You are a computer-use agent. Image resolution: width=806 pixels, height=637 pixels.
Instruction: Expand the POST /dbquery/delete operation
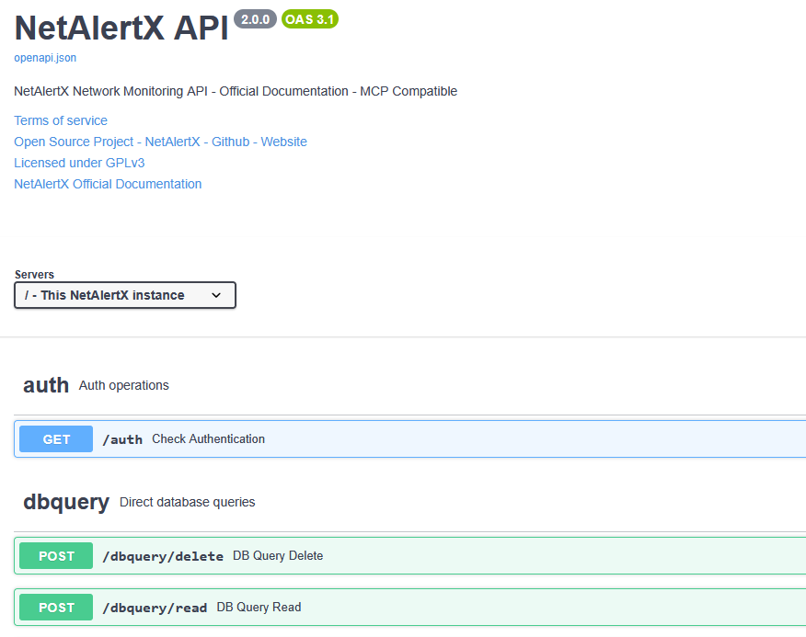(x=276, y=556)
